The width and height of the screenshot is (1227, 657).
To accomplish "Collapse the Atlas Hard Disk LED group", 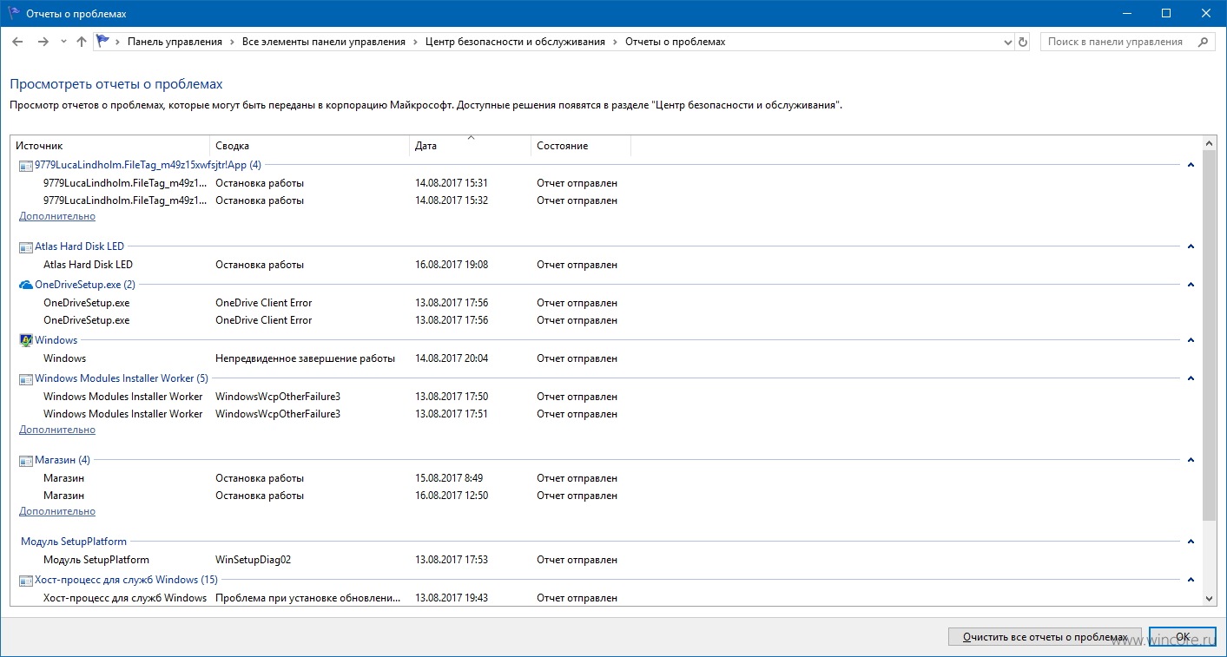I will pyautogui.click(x=1191, y=246).
